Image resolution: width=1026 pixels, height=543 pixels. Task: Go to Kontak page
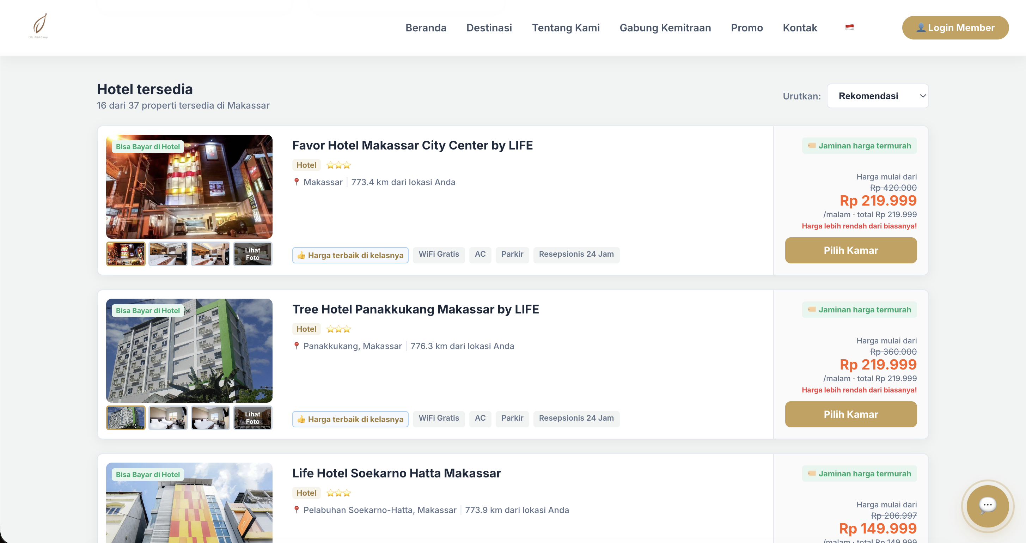[x=800, y=28]
